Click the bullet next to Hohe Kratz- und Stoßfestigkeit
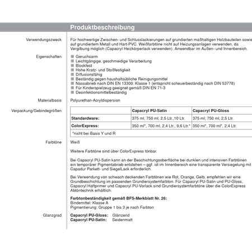 [x=72, y=70]
